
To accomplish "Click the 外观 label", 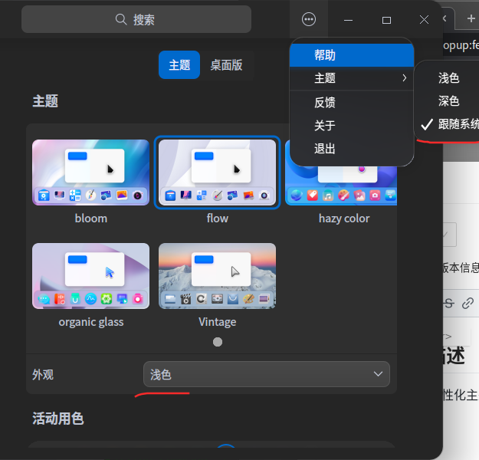I will pyautogui.click(x=43, y=374).
